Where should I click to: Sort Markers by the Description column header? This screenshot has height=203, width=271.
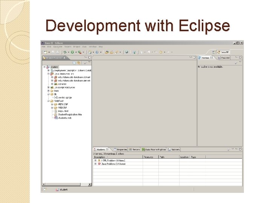pos(118,157)
